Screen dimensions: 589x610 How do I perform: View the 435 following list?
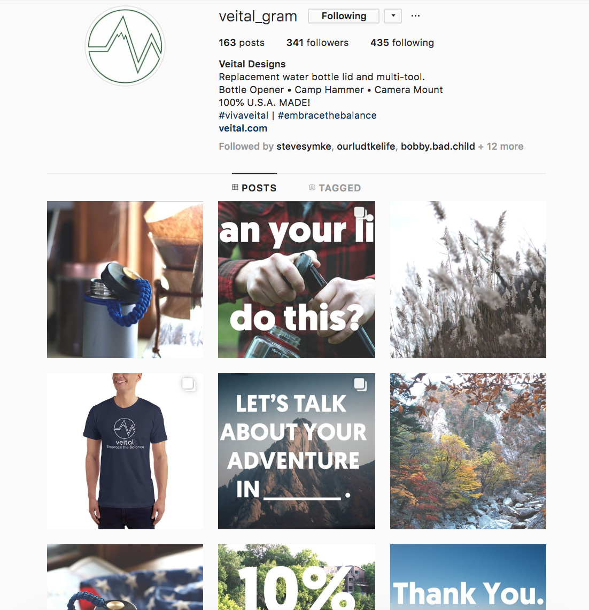click(402, 42)
